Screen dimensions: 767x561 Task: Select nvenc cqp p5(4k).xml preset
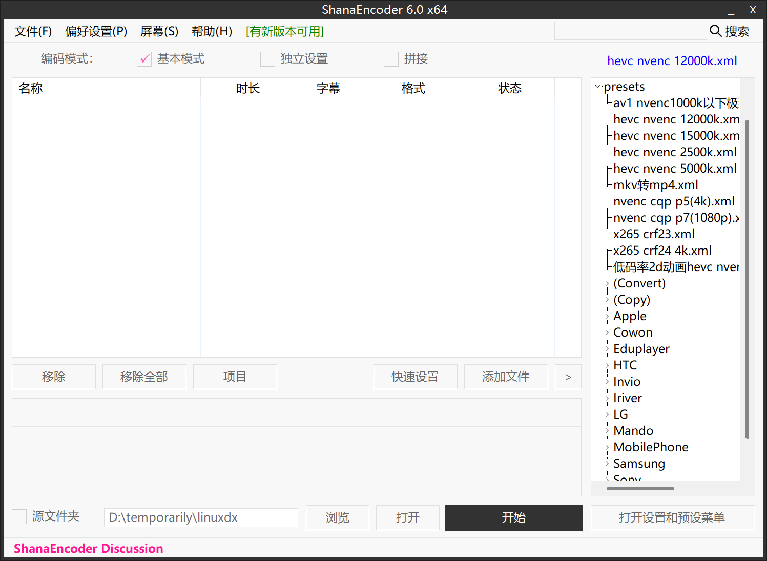click(674, 201)
